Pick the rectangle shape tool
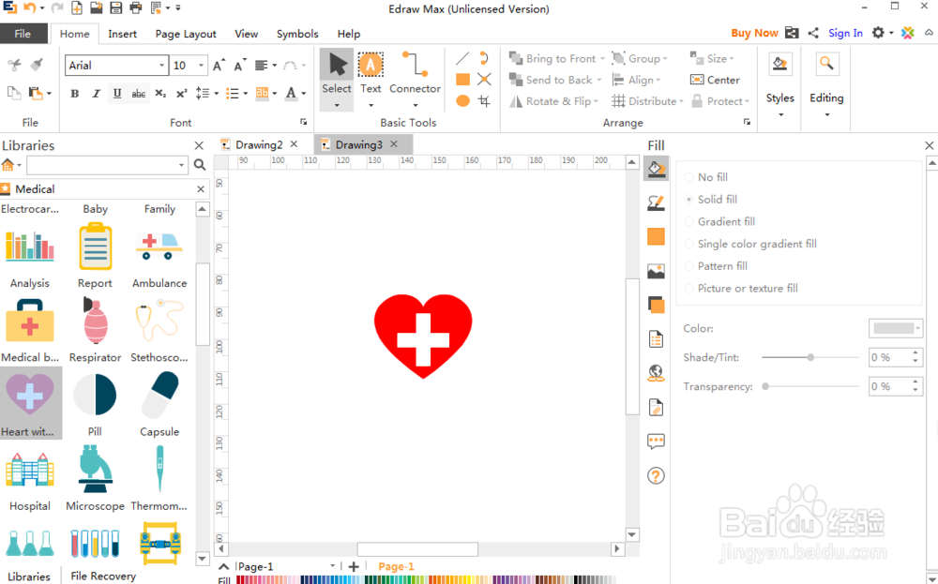Viewport: 938px width, 584px height. click(x=462, y=80)
